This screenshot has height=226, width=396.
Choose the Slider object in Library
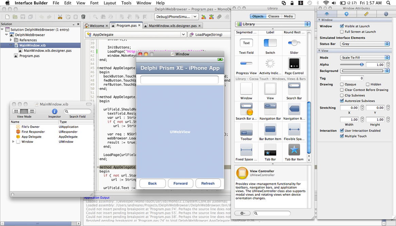click(294, 43)
